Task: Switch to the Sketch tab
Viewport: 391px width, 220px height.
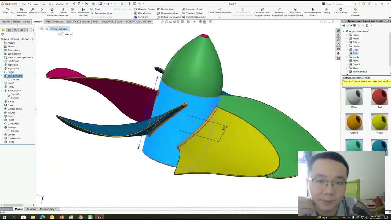Action: (16, 22)
